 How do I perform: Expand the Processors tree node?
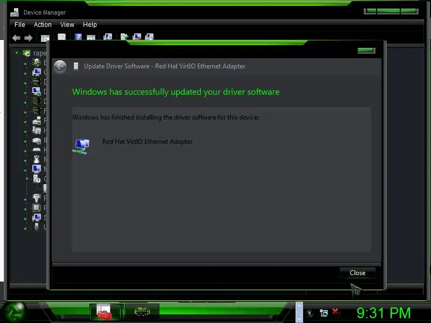point(25,209)
